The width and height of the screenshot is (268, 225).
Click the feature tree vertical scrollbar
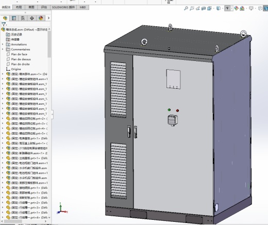click(x=49, y=44)
